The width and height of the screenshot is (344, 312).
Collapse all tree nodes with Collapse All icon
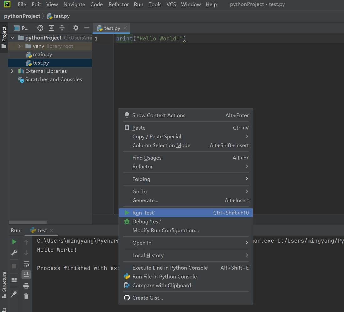[x=62, y=28]
